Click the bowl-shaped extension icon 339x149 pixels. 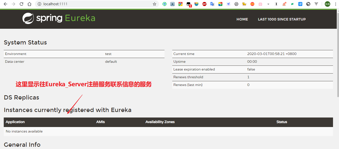click(196, 4)
